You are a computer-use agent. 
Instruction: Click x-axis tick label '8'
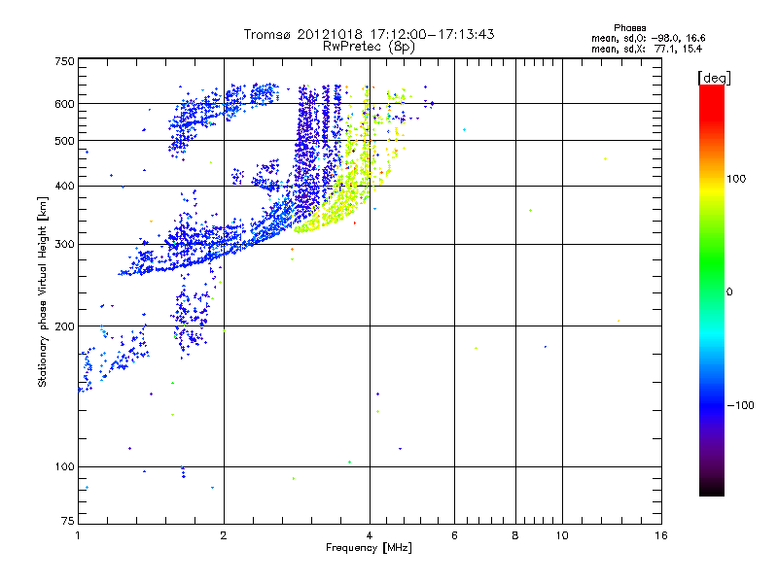tap(515, 535)
